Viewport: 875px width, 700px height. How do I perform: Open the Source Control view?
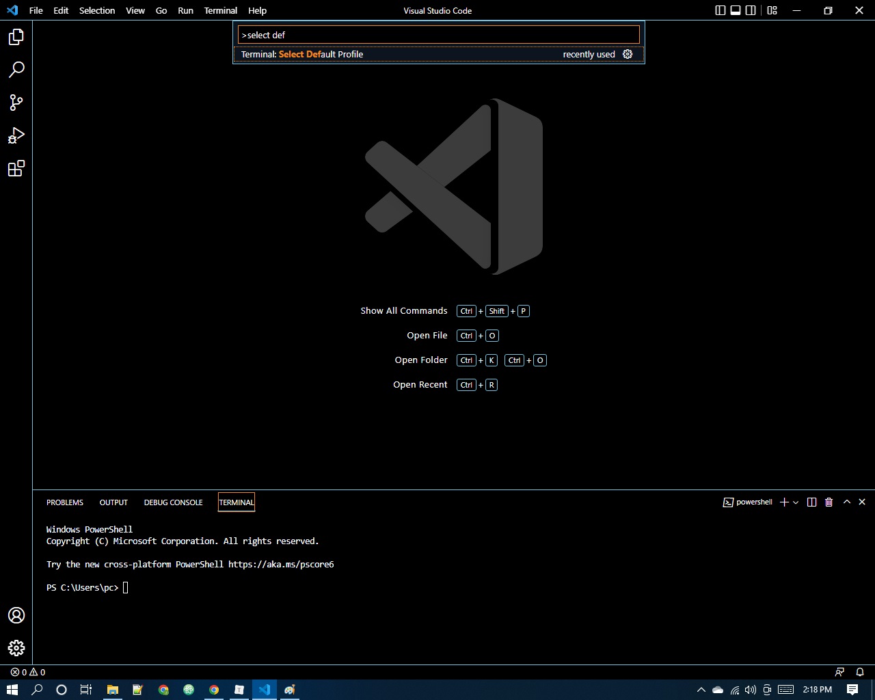click(x=16, y=103)
